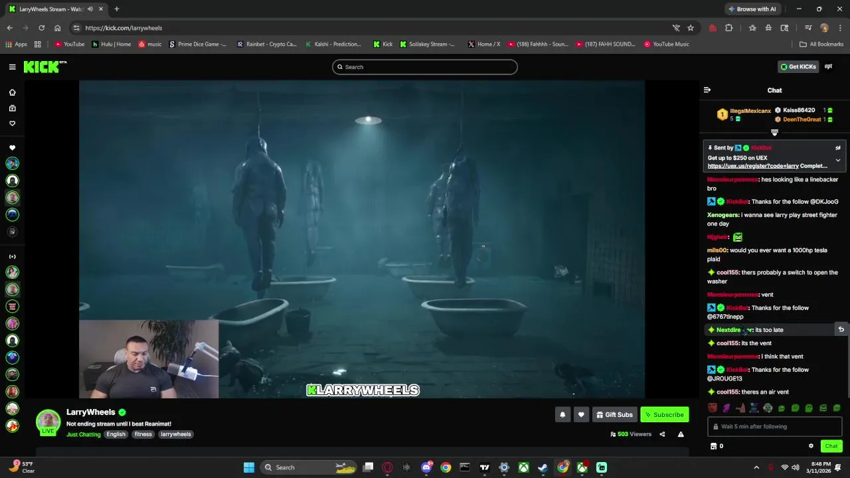
Task: Click the notification bell for LarryWheels
Action: (562, 414)
